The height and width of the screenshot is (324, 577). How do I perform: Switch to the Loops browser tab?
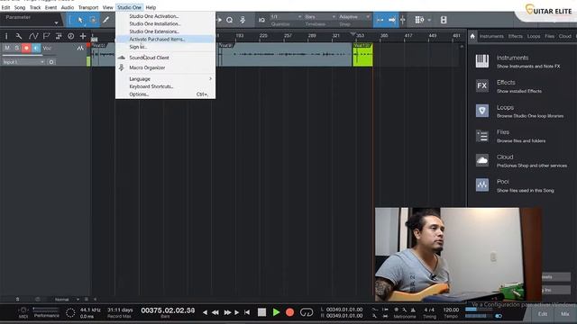[534, 36]
